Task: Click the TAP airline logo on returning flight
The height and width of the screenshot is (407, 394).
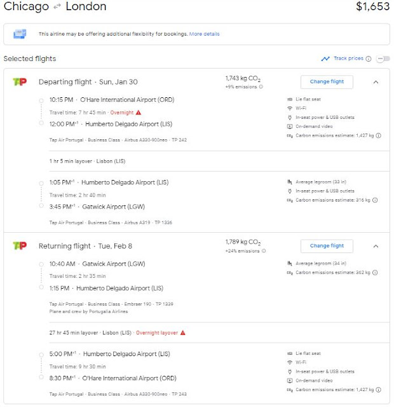Action: click(20, 245)
